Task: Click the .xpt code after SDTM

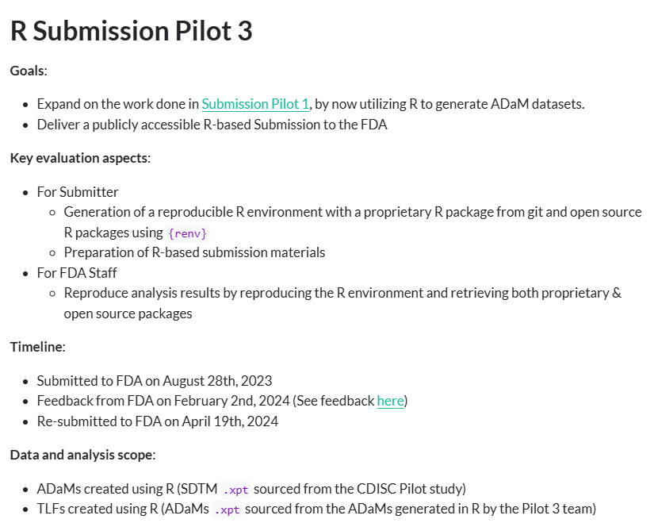Action: point(235,489)
